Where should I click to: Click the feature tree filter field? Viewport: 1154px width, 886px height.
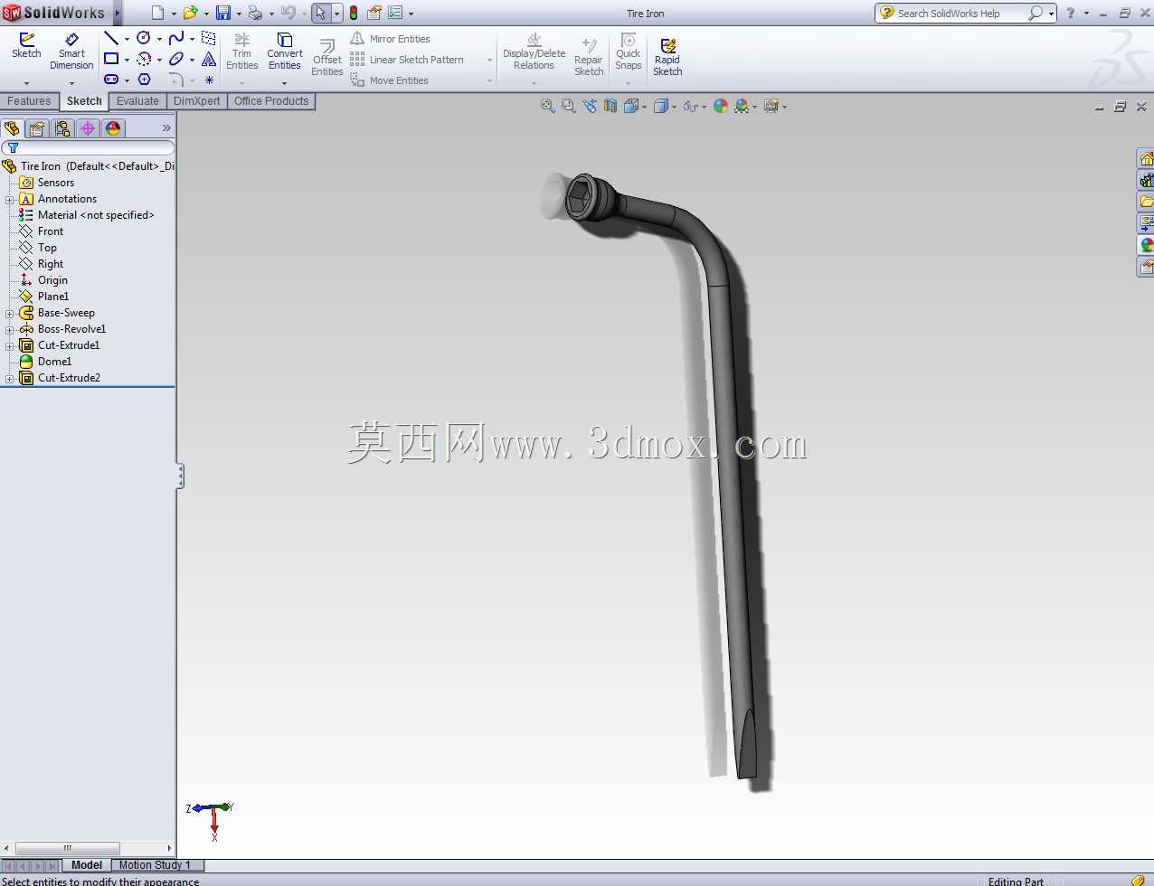tap(88, 147)
